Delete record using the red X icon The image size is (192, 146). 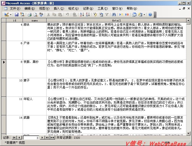coord(127,15)
